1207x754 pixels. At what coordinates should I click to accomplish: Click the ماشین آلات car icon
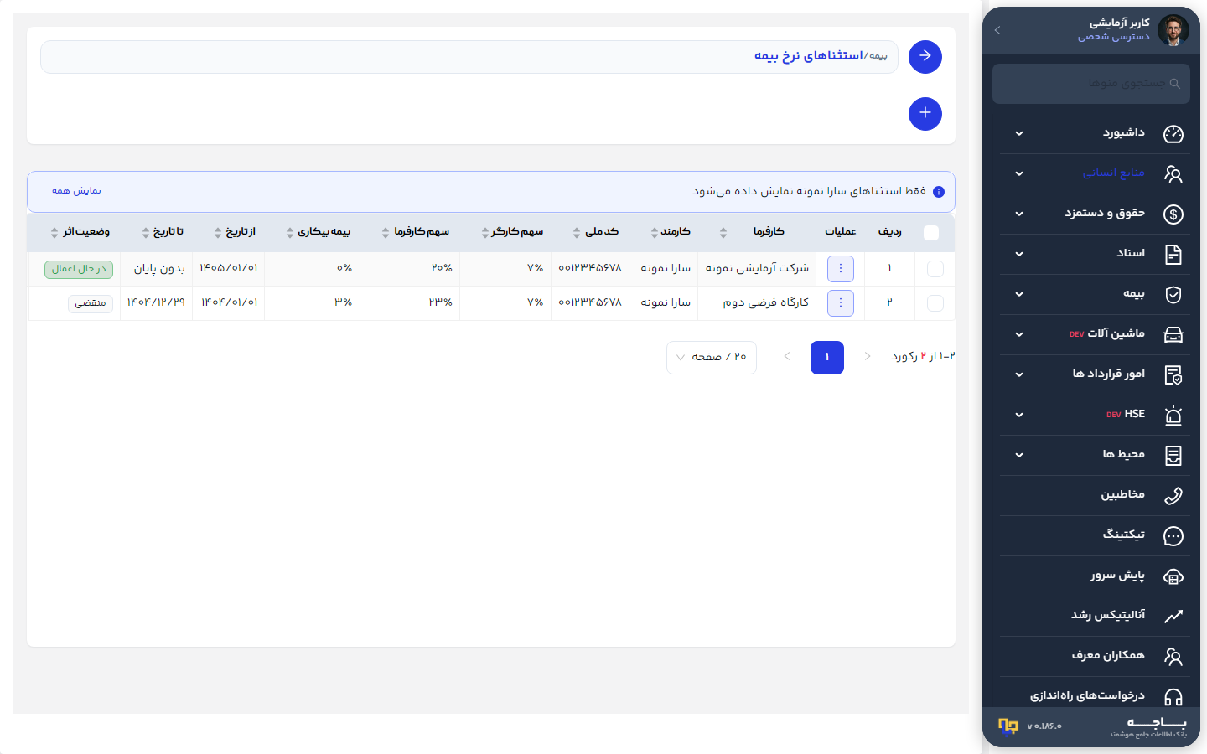tap(1173, 335)
